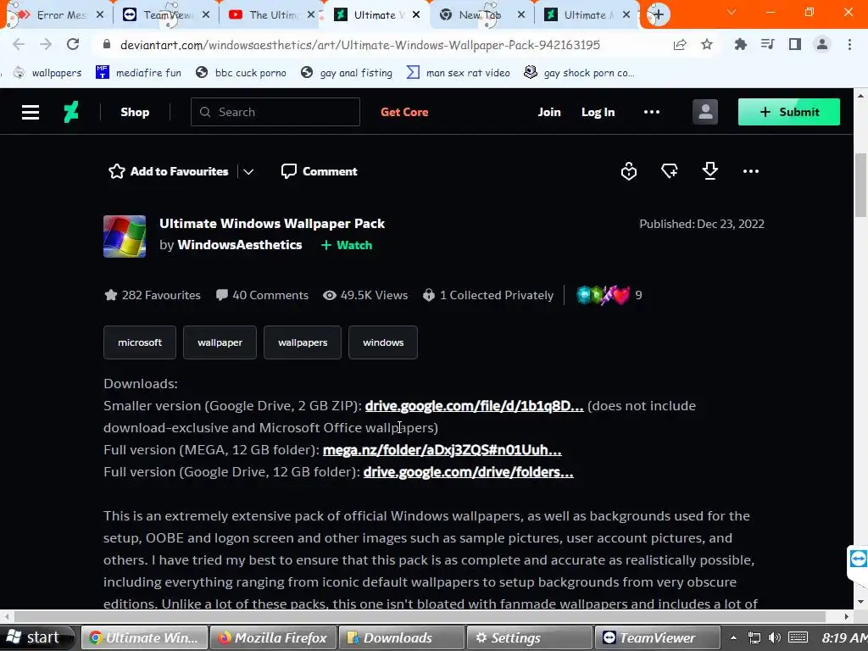The image size is (868, 651).
Task: Open the DeviantArt hamburger menu
Action: click(31, 113)
